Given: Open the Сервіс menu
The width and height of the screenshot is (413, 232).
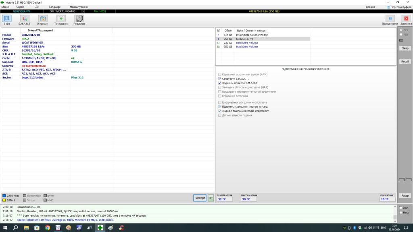Looking at the screenshot, I should point(20,7).
